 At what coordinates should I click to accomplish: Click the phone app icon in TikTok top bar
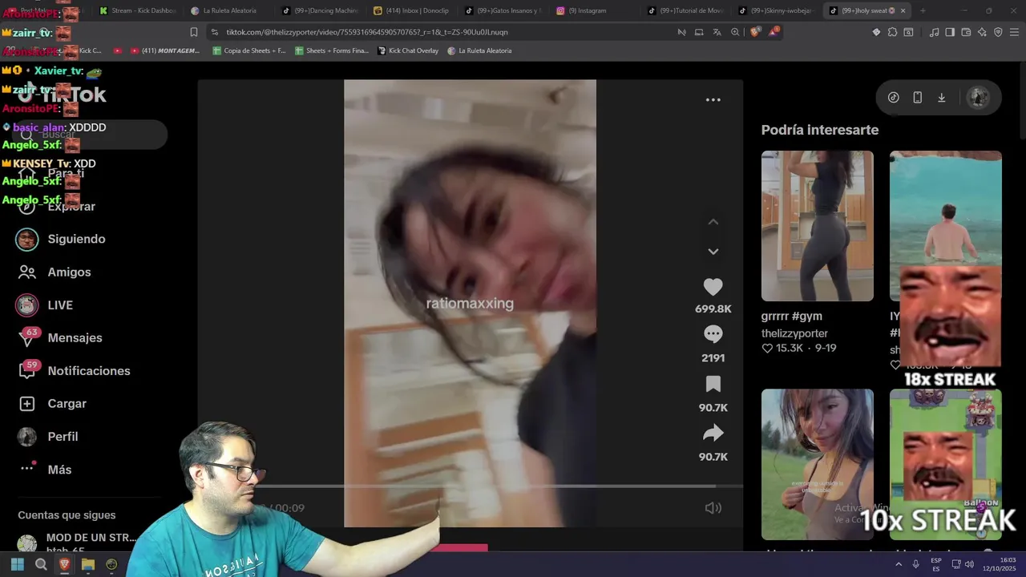917,98
